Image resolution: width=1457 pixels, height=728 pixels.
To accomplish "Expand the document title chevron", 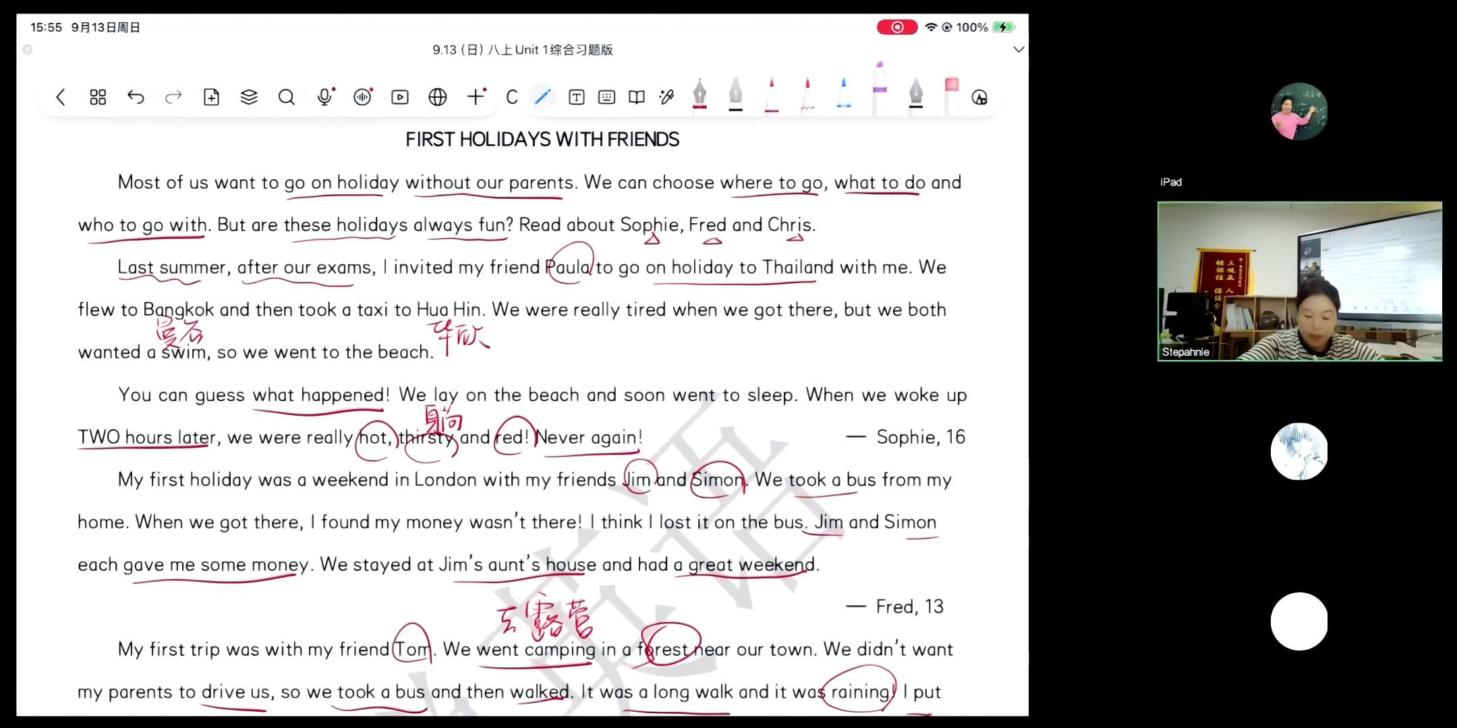I will click(1019, 49).
